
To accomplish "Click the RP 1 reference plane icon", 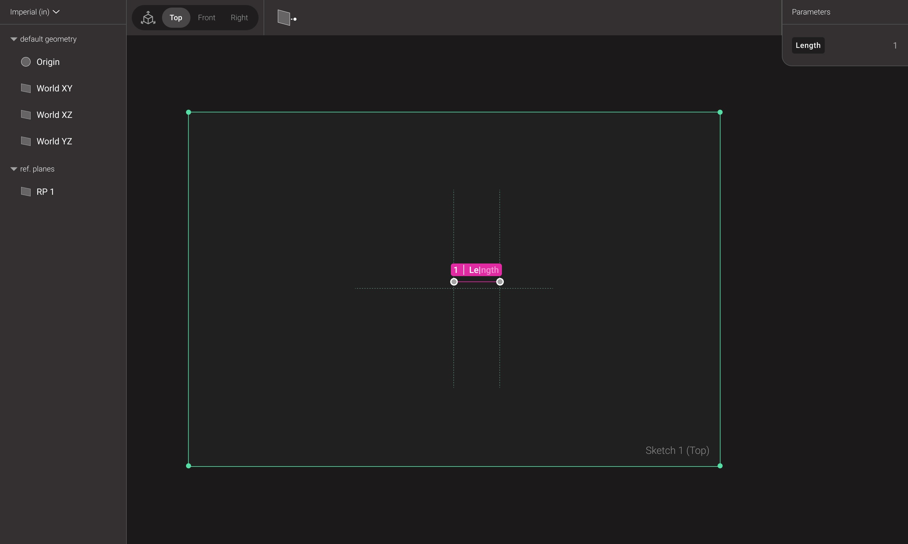I will 25,191.
